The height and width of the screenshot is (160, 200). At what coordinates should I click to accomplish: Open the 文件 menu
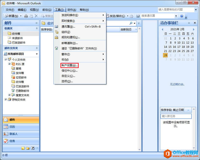[x=10, y=10]
